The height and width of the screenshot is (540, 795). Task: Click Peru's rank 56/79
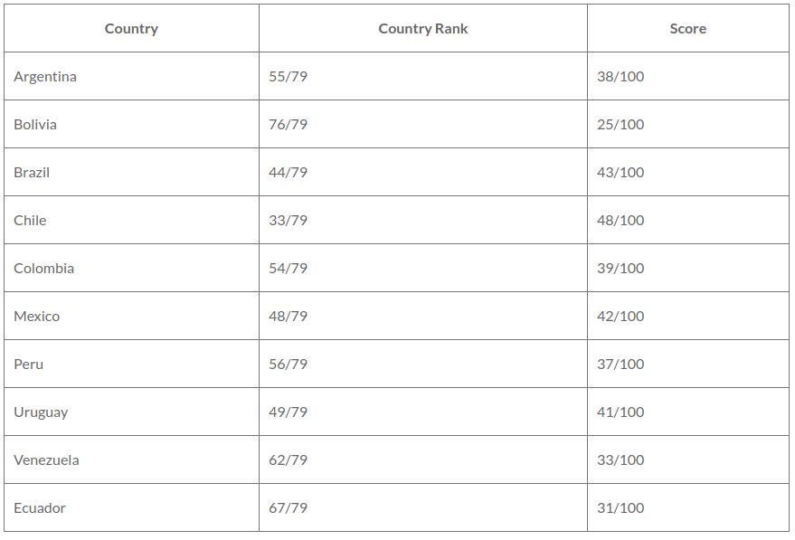pos(288,364)
